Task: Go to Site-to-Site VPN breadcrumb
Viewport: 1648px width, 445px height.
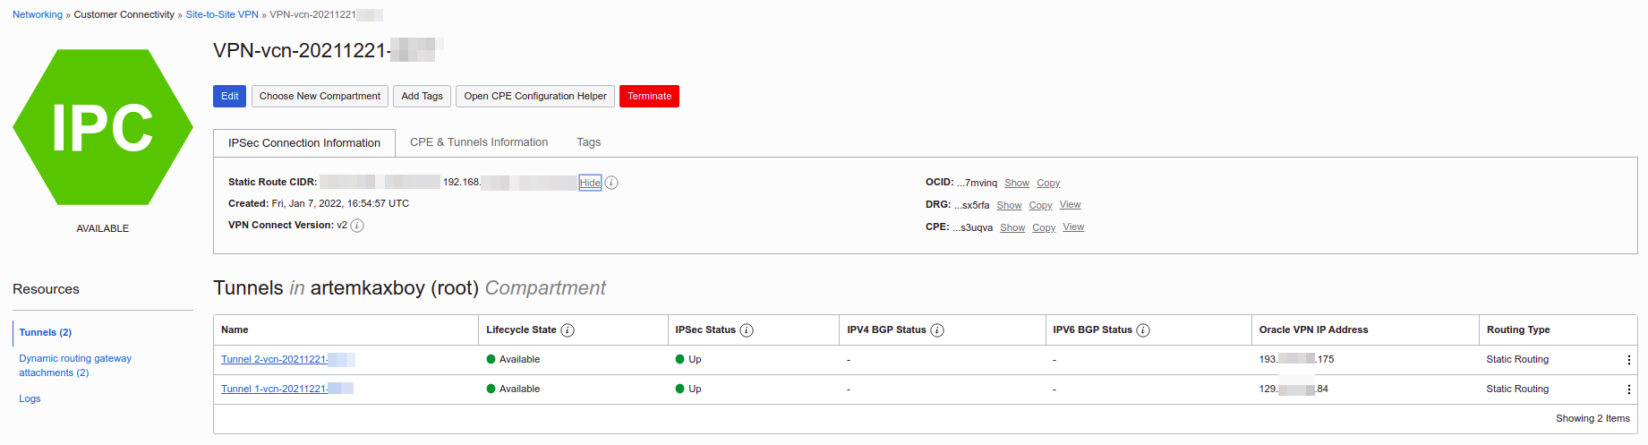Action: click(x=222, y=14)
